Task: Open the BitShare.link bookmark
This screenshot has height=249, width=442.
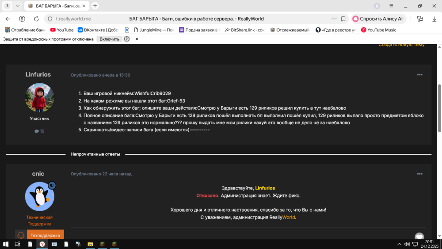Action: point(245,30)
